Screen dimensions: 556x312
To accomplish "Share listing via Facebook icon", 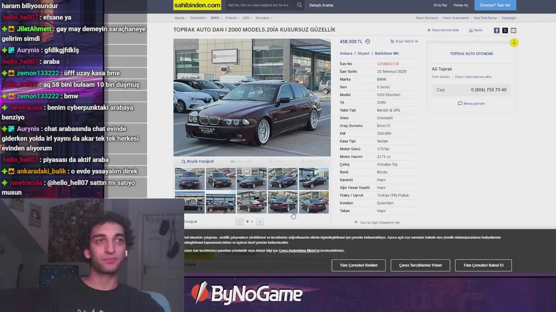I will click(x=496, y=30).
